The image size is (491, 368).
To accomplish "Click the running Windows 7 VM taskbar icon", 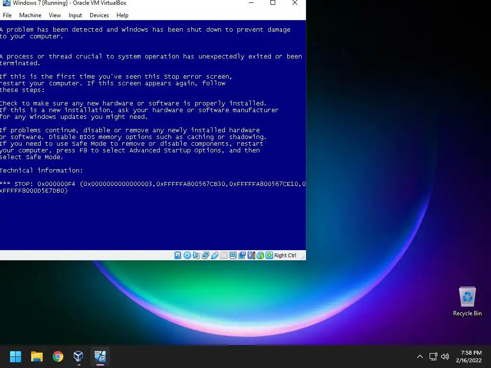I will (100, 356).
